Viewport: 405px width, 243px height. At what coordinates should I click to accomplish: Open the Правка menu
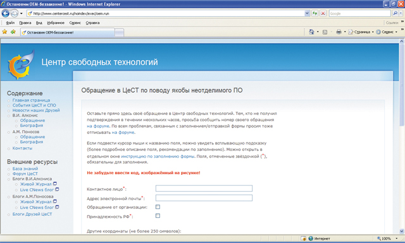[x=25, y=23]
